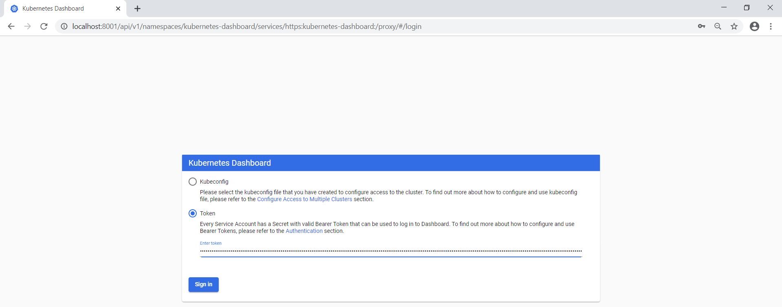Reload the Kubernetes Dashboard page
Screen dimensions: 782x307
tap(44, 26)
